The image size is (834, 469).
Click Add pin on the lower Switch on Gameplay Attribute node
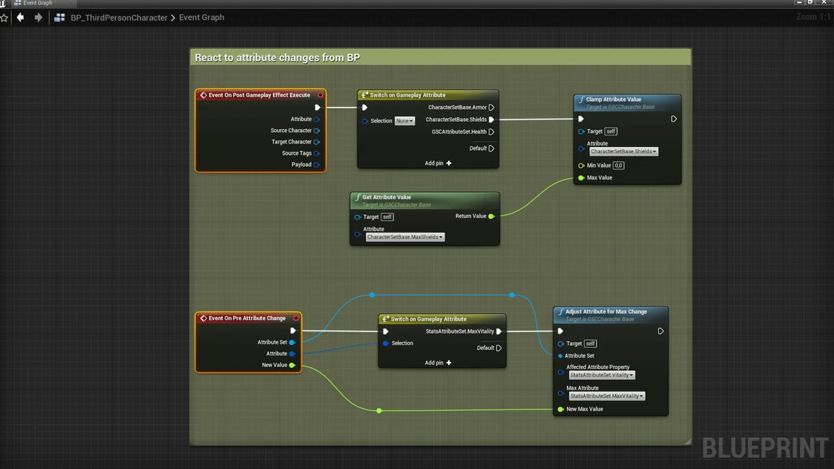(438, 362)
